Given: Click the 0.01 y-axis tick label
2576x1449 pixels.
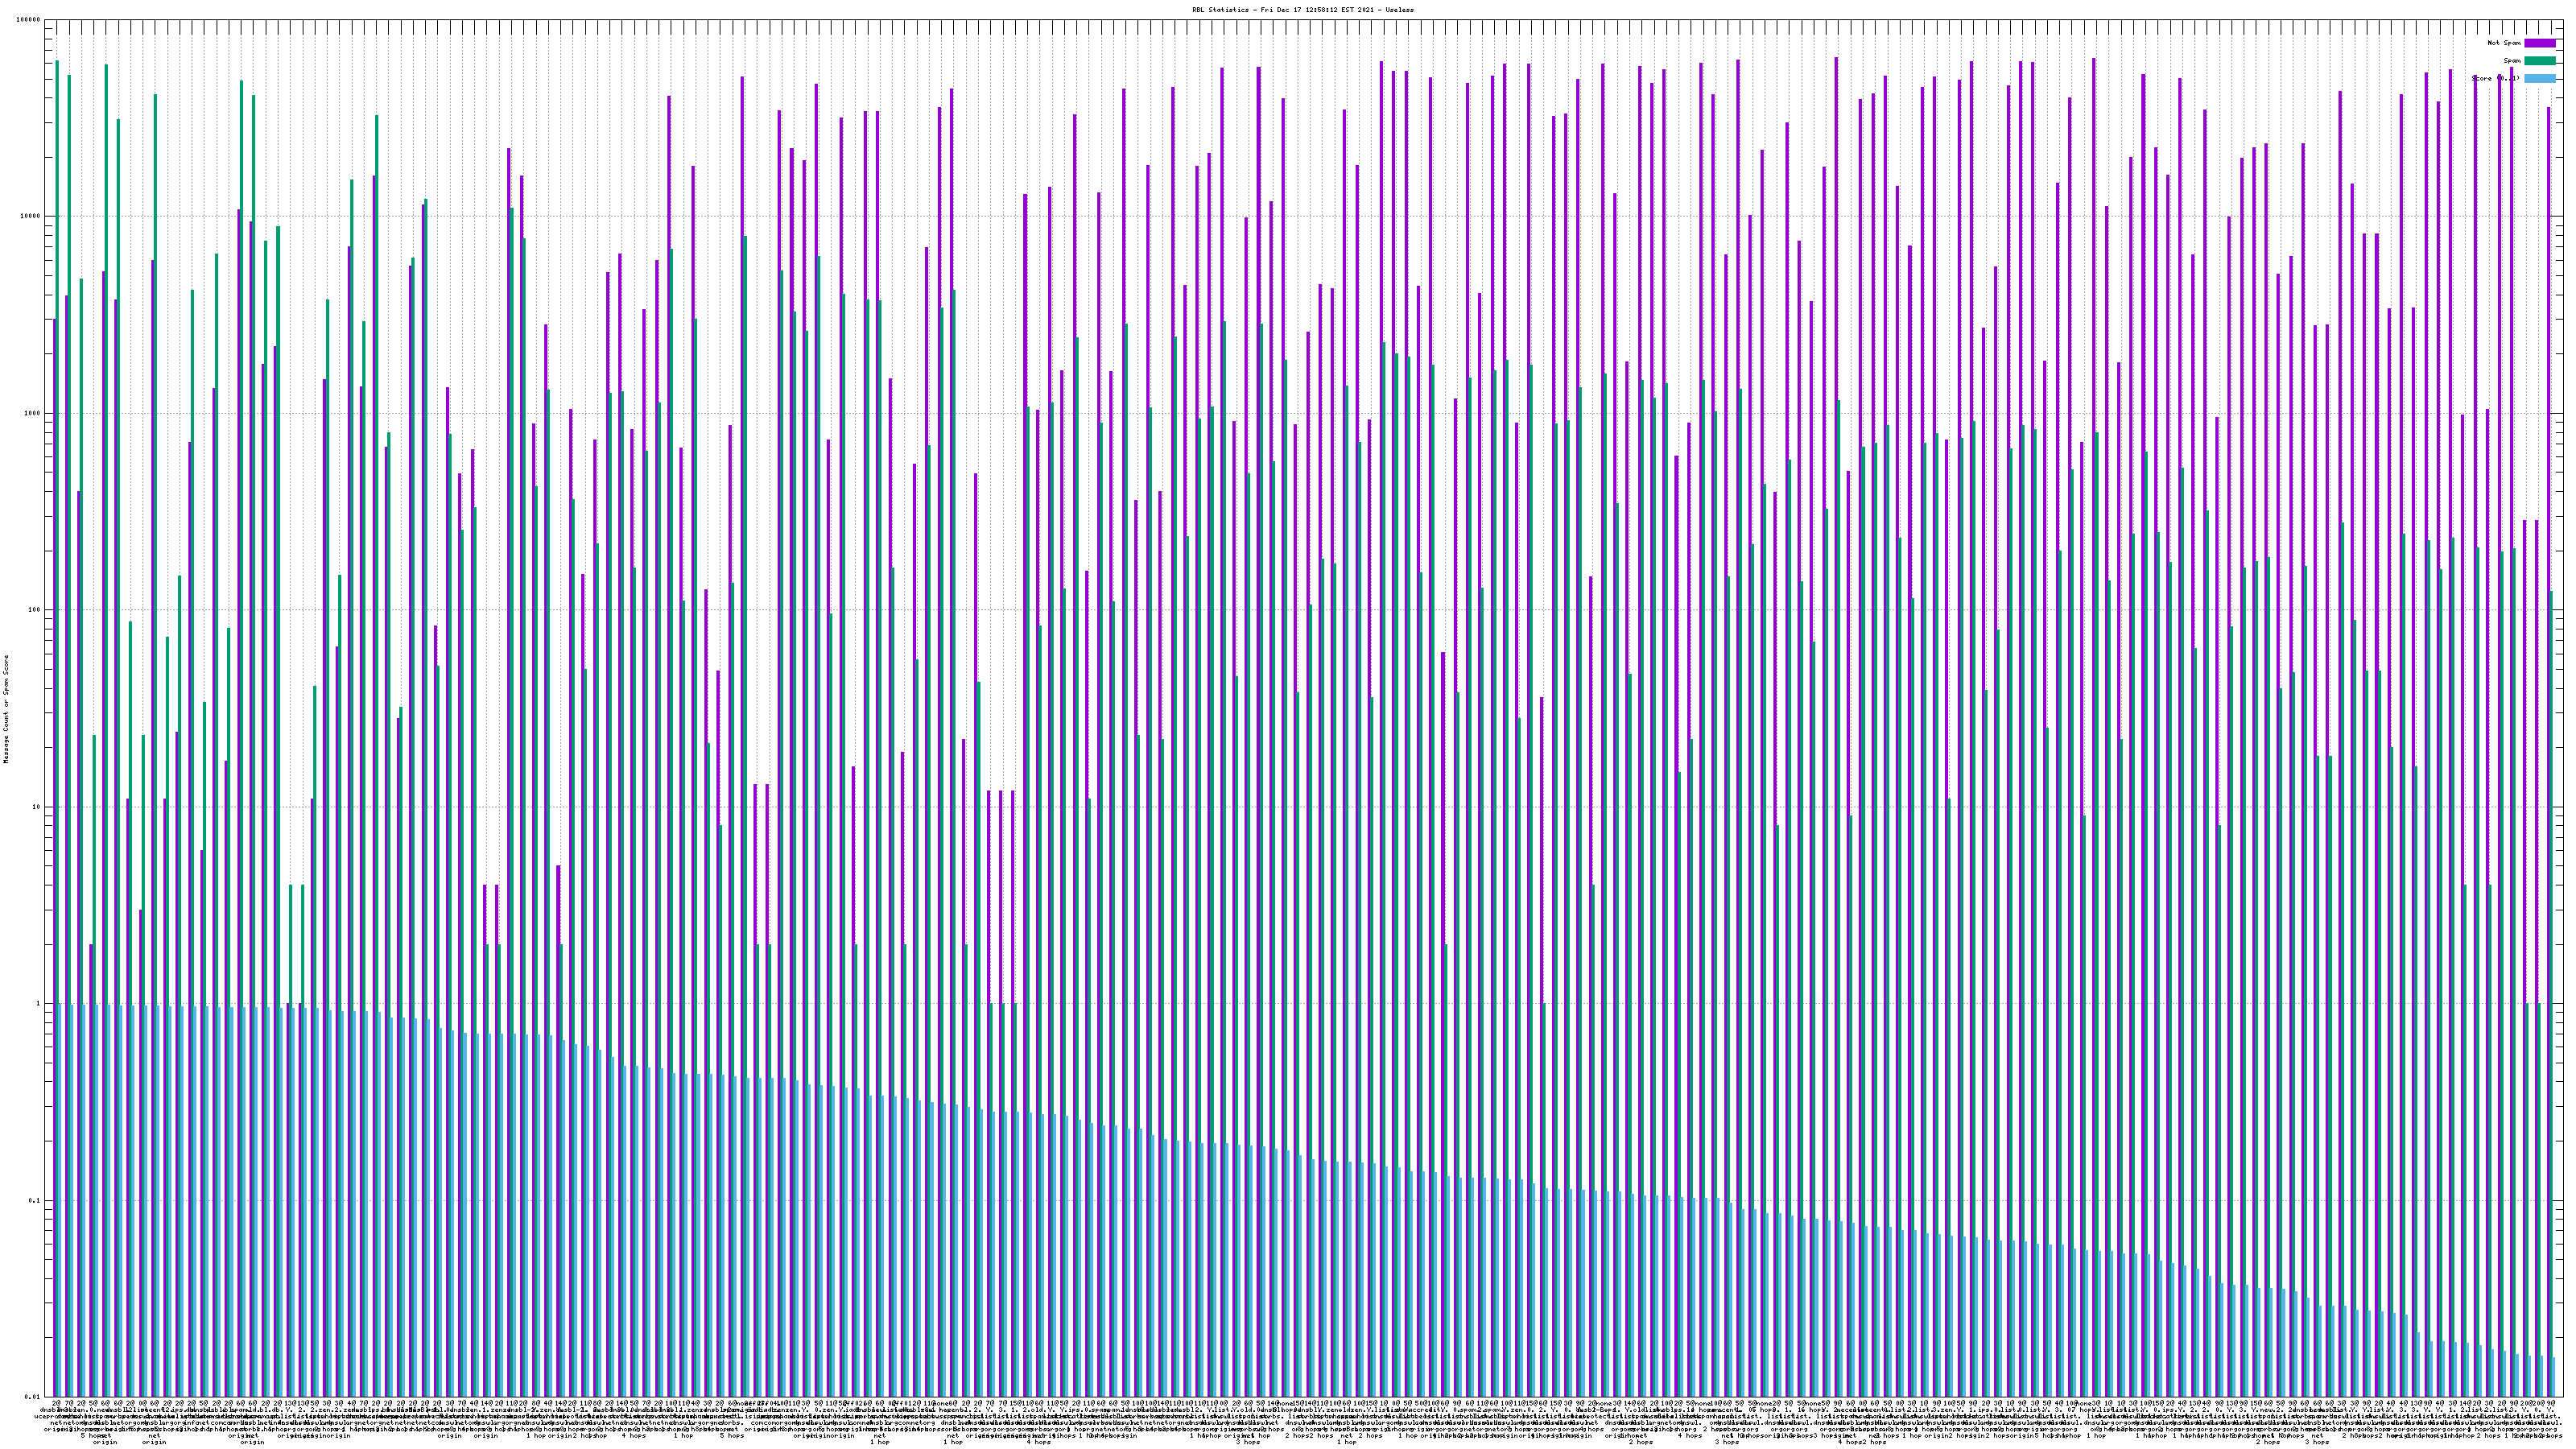Looking at the screenshot, I should tap(34, 1397).
